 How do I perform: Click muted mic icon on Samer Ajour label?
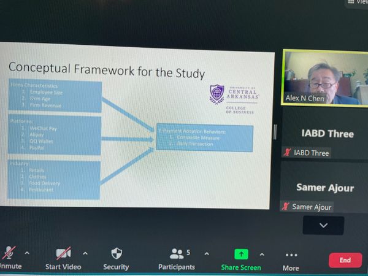coord(286,207)
